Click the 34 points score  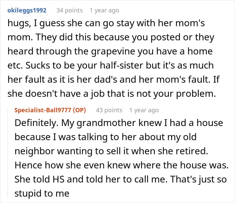(69, 10)
